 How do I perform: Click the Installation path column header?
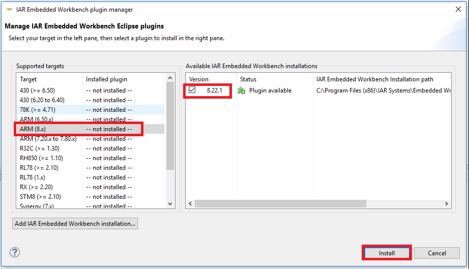pos(382,79)
